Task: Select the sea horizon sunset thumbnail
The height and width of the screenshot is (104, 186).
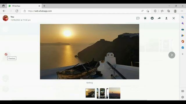Action: point(115,93)
